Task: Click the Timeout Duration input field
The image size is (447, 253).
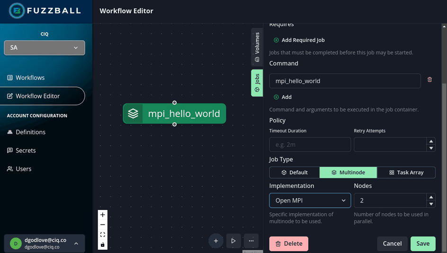Action: [x=310, y=145]
